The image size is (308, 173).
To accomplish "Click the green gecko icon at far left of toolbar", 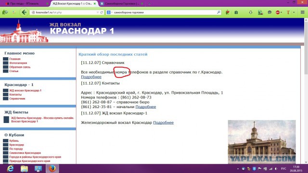I will (x=5, y=12).
